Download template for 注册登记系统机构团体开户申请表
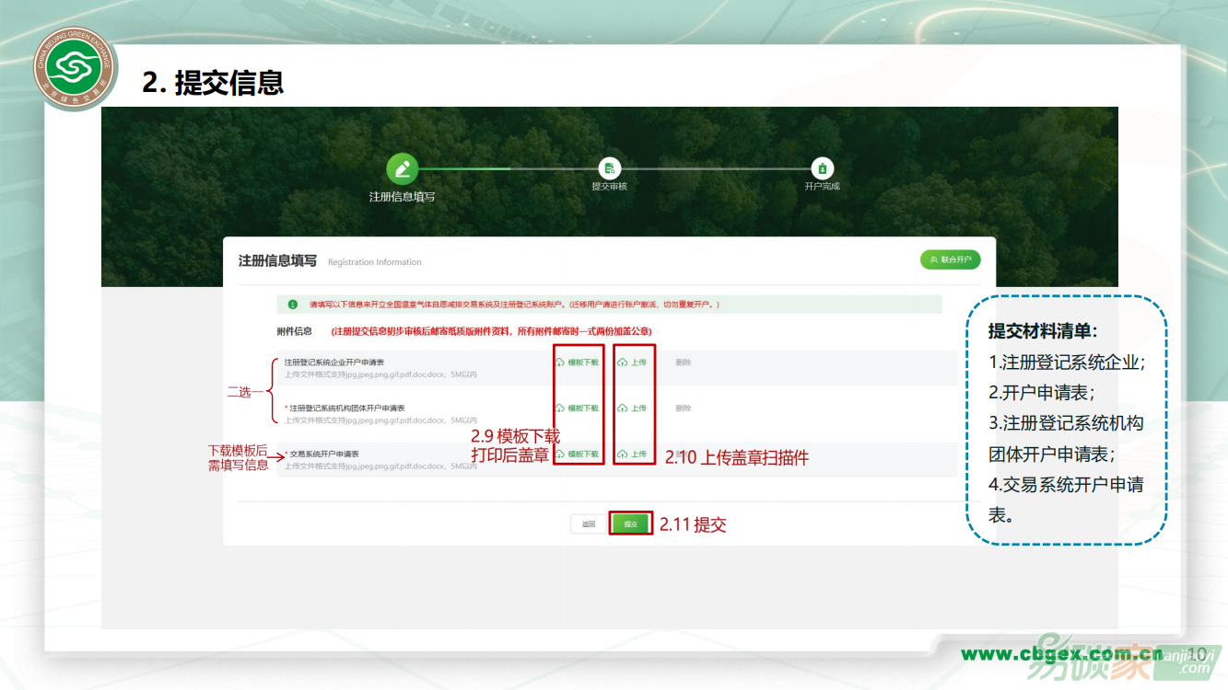 click(x=578, y=408)
